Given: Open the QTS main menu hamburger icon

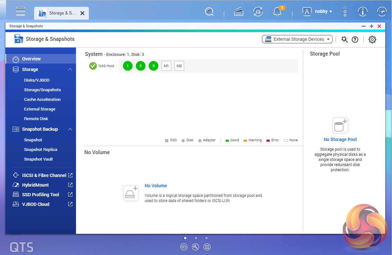Looking at the screenshot, I should [21, 11].
